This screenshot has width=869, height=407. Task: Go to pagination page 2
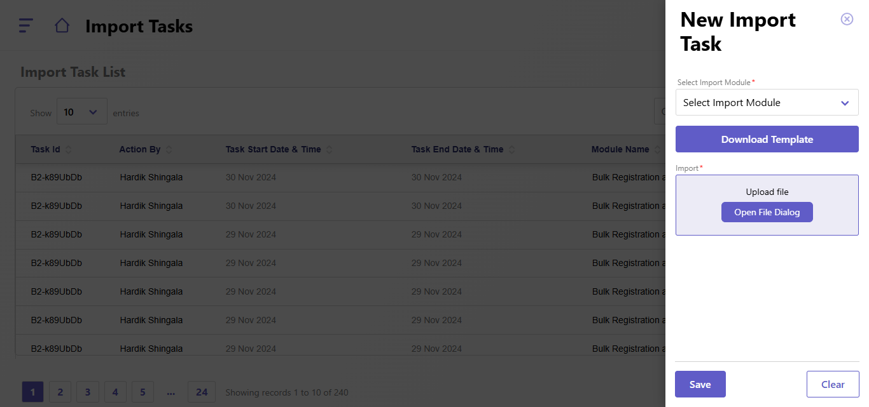pos(60,392)
